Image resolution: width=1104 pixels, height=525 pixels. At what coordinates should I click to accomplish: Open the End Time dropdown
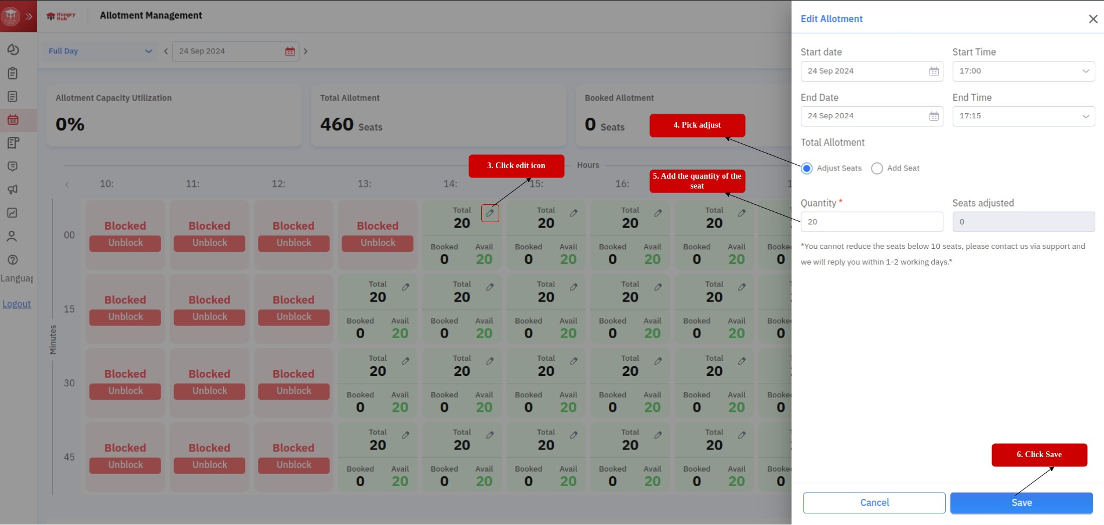click(x=1023, y=116)
